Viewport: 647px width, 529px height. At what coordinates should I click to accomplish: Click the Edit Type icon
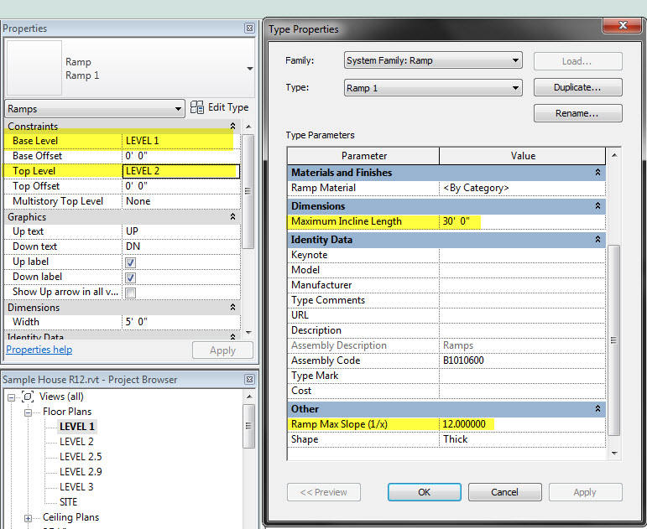click(x=197, y=107)
